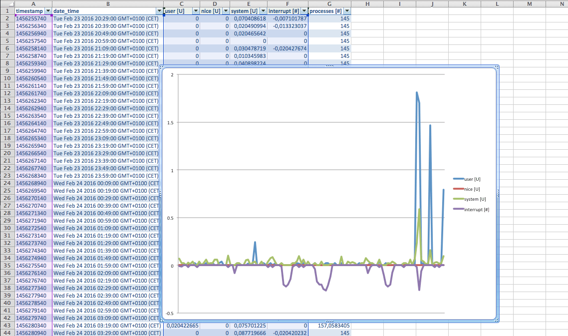Click timestamp cell 1456255740
Screen dimensions: 568x336
click(x=33, y=18)
